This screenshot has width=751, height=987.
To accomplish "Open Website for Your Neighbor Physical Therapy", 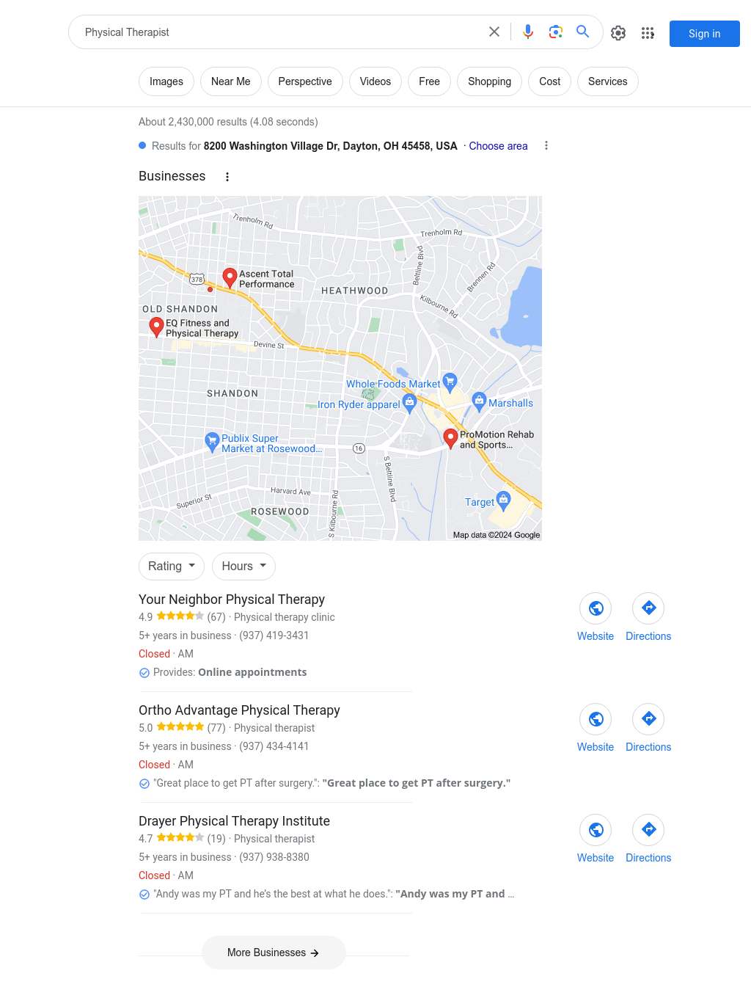I will 596,617.
